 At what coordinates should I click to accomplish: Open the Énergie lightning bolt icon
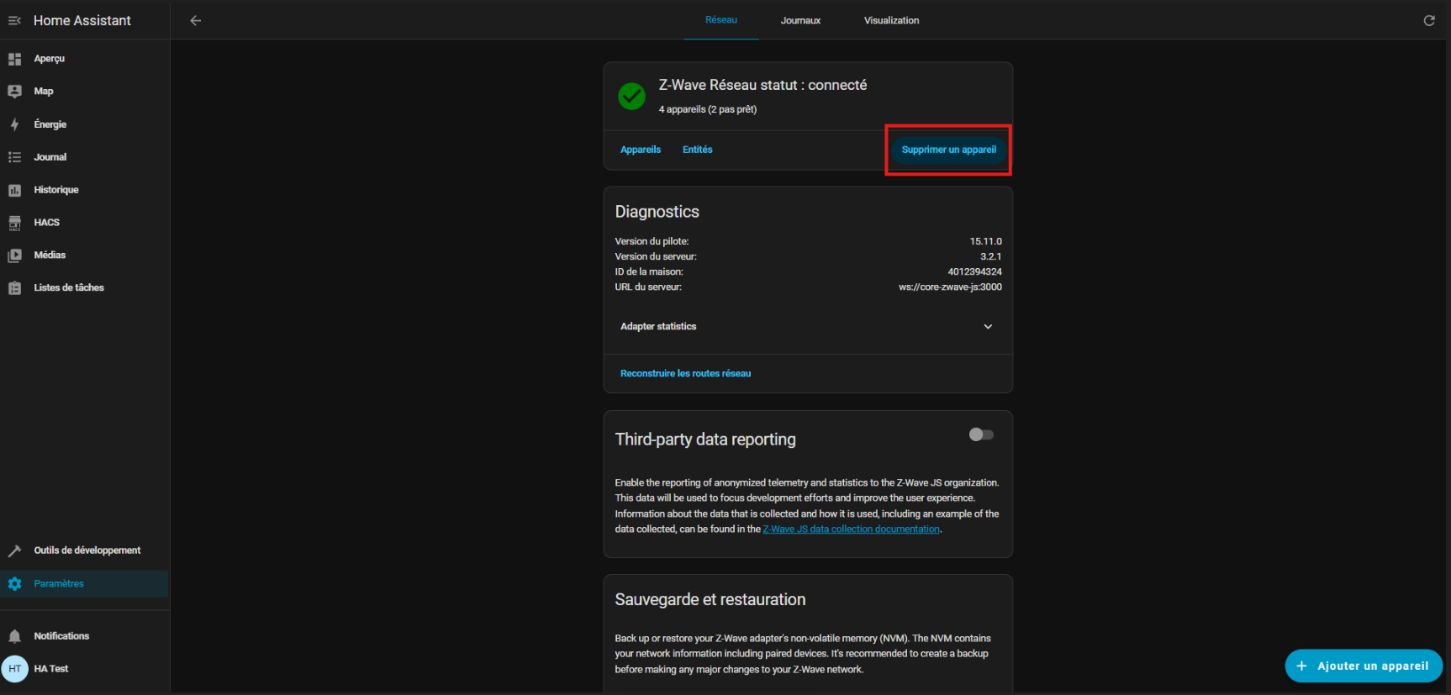[x=14, y=124]
